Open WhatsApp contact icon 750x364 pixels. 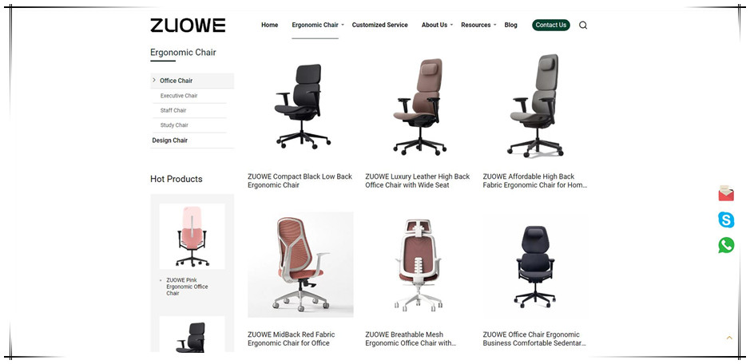[726, 245]
